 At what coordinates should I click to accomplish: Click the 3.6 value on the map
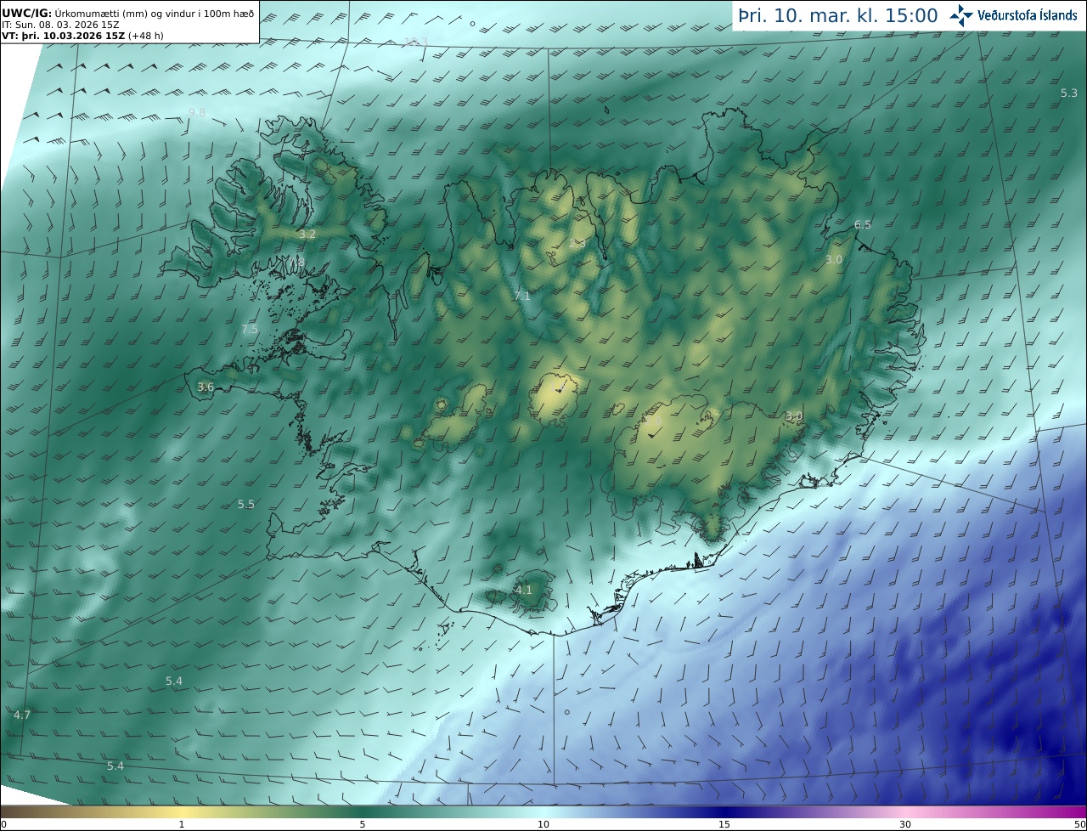(x=206, y=387)
